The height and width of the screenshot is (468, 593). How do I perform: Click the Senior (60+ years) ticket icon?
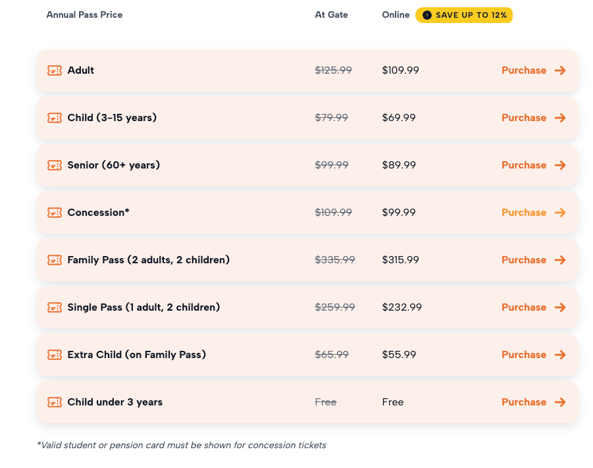[x=55, y=165]
